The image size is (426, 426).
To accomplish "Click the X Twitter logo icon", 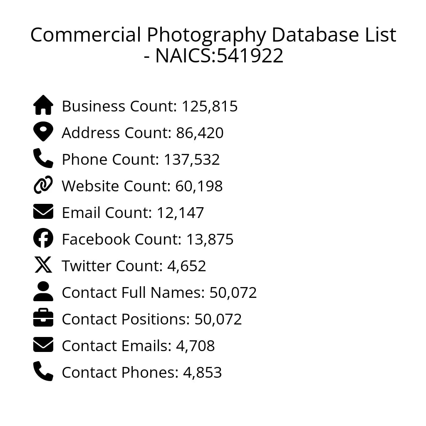I will coord(43,265).
